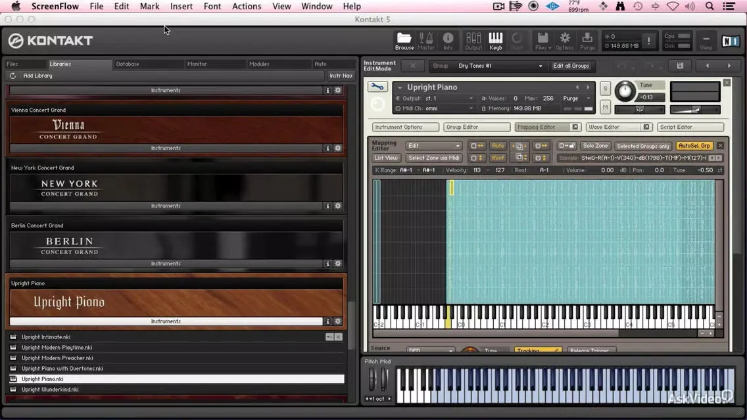The height and width of the screenshot is (420, 747).
Task: Click the Auto map button
Action: (497, 146)
